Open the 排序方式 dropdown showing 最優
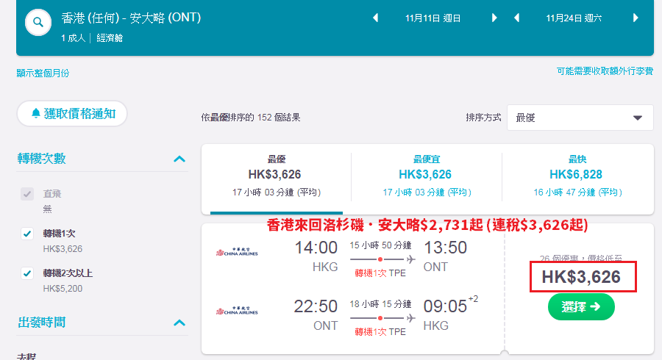Viewport: 662px width, 360px height. (580, 118)
